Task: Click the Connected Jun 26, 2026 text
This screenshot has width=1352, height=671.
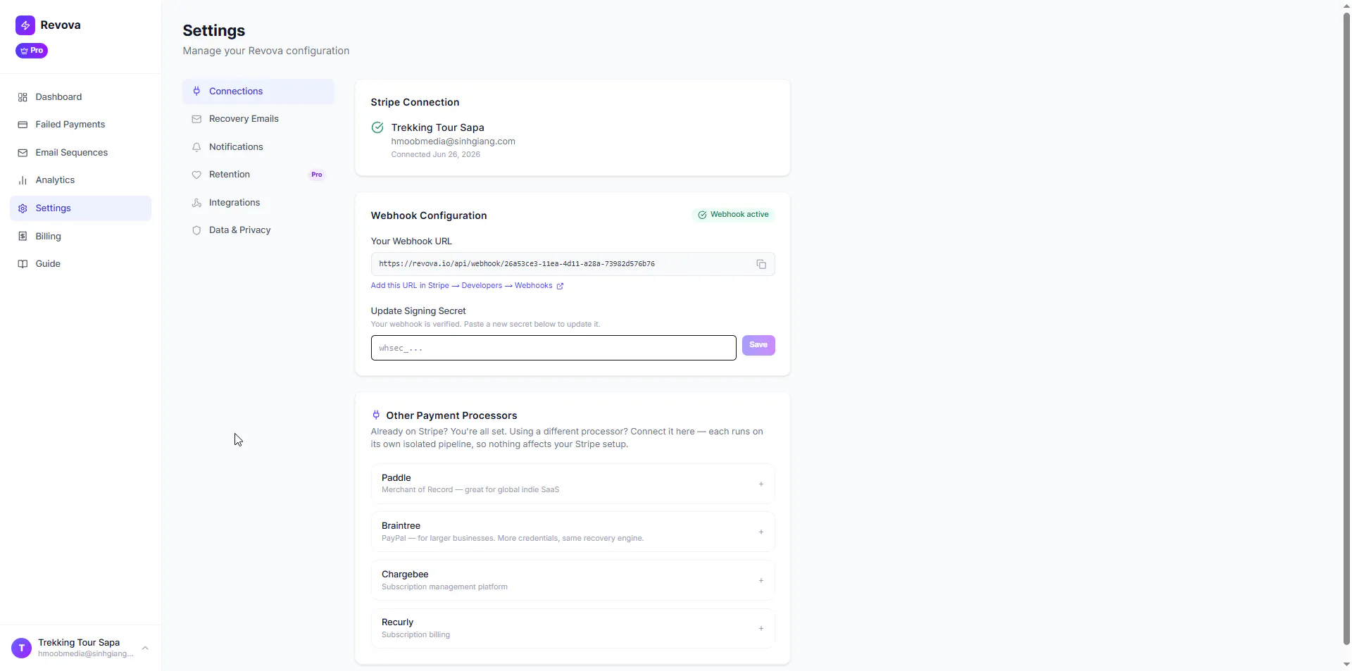Action: point(436,155)
